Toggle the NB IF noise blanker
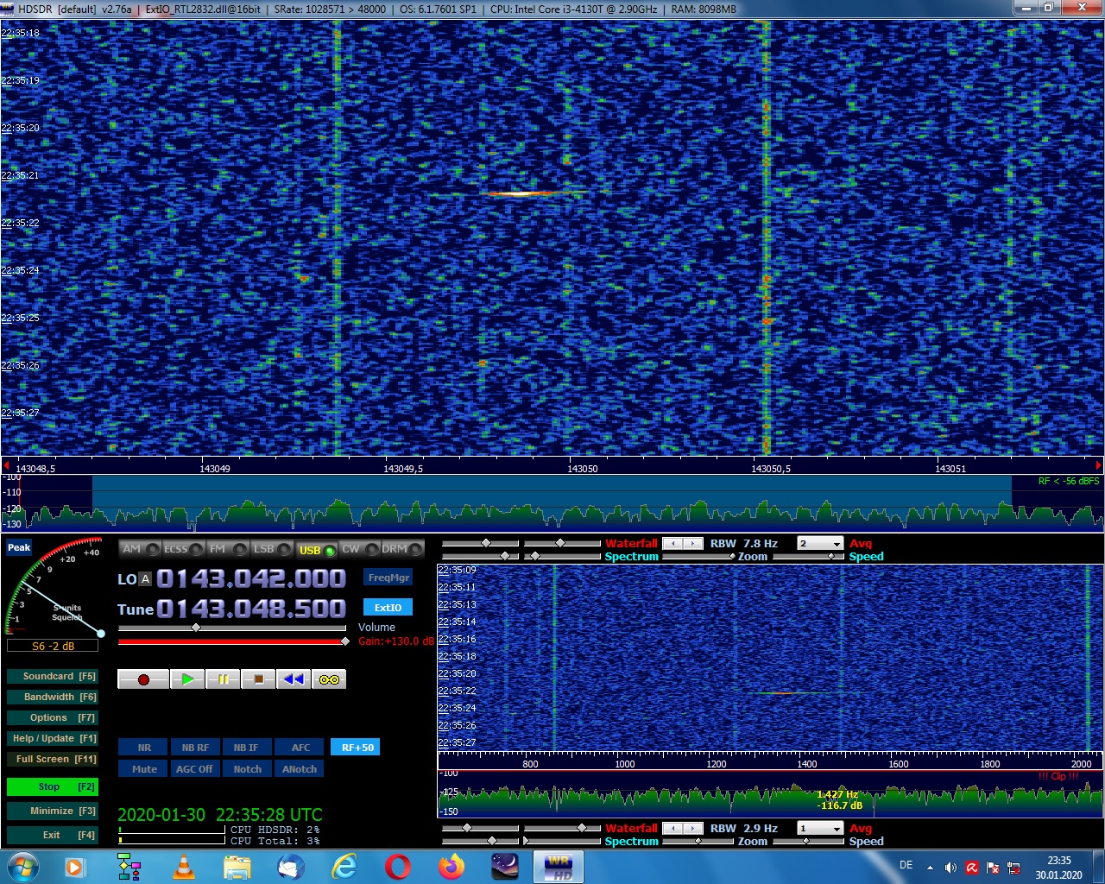Image resolution: width=1105 pixels, height=884 pixels. tap(246, 748)
